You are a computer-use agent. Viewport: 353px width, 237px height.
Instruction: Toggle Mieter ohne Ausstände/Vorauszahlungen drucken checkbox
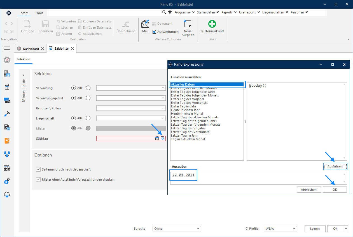click(38, 180)
